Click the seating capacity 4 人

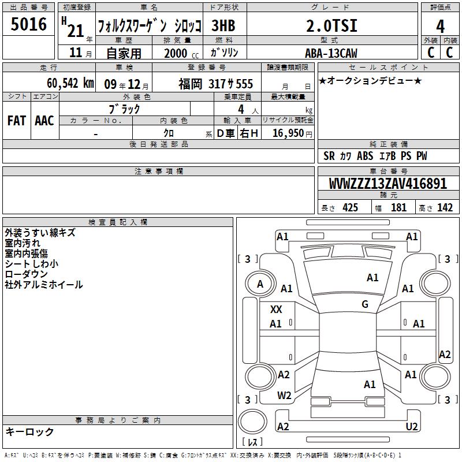(248, 110)
